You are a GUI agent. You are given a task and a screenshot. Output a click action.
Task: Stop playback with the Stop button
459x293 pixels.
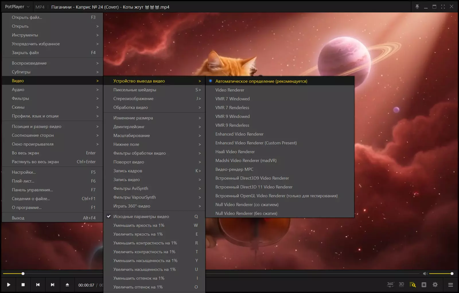click(23, 285)
